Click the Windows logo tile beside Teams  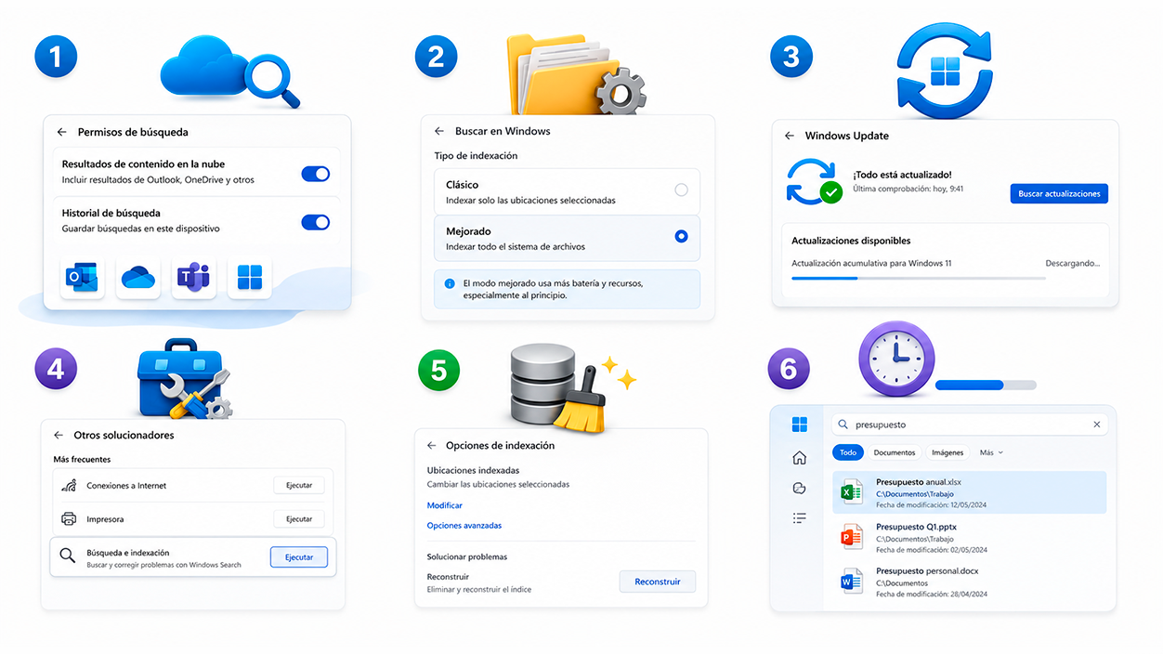[250, 277]
